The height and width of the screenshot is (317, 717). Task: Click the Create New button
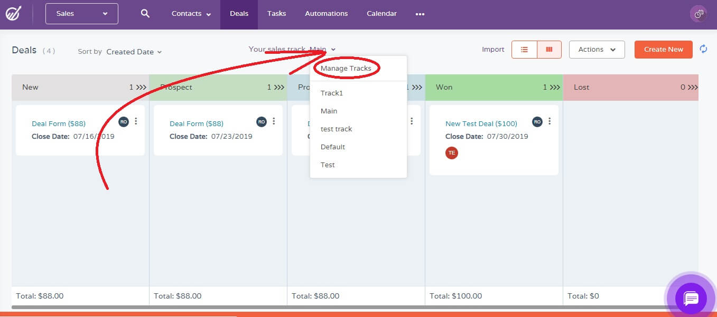point(663,49)
